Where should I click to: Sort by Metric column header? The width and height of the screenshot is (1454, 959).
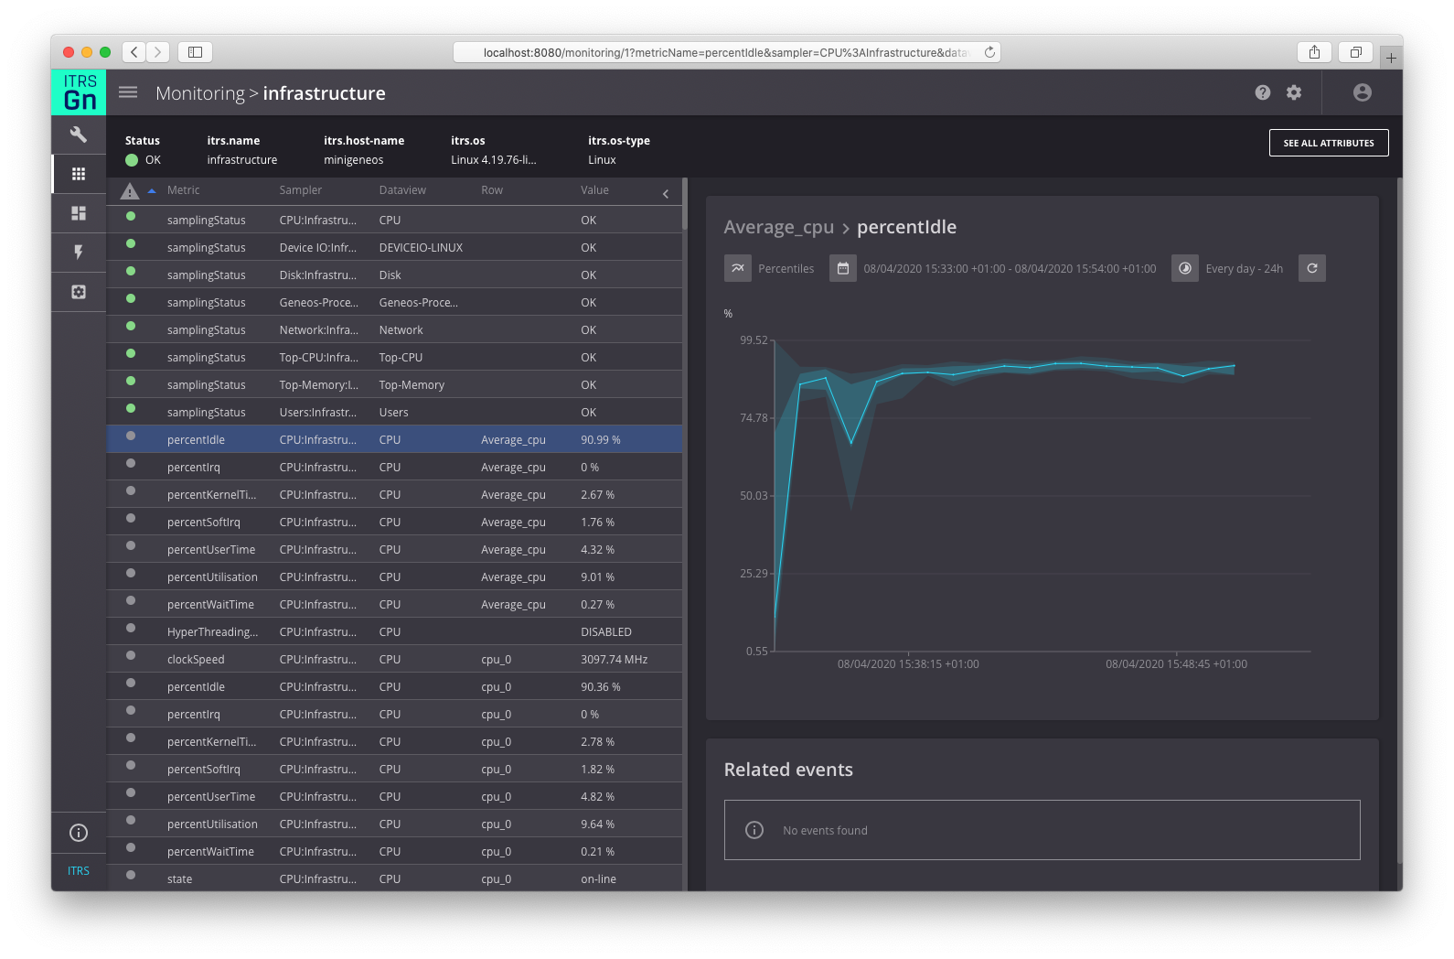[183, 190]
